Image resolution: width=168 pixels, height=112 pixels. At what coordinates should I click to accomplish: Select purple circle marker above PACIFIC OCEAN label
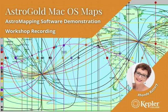pos(64,45)
